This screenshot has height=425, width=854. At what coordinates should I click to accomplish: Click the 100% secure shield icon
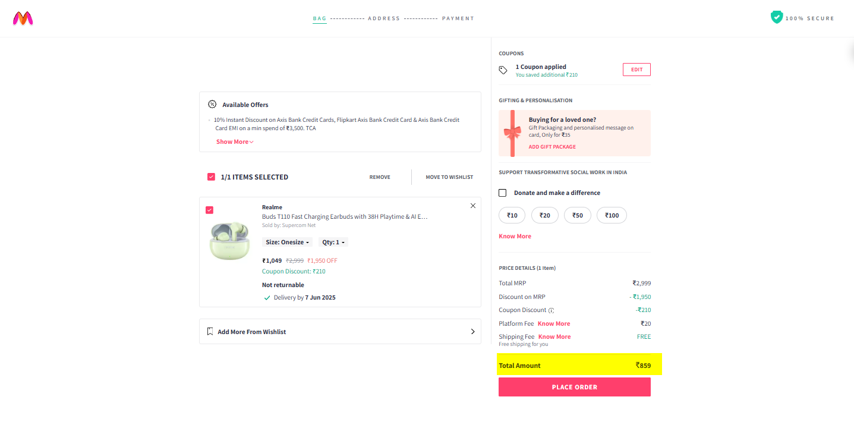tap(776, 18)
